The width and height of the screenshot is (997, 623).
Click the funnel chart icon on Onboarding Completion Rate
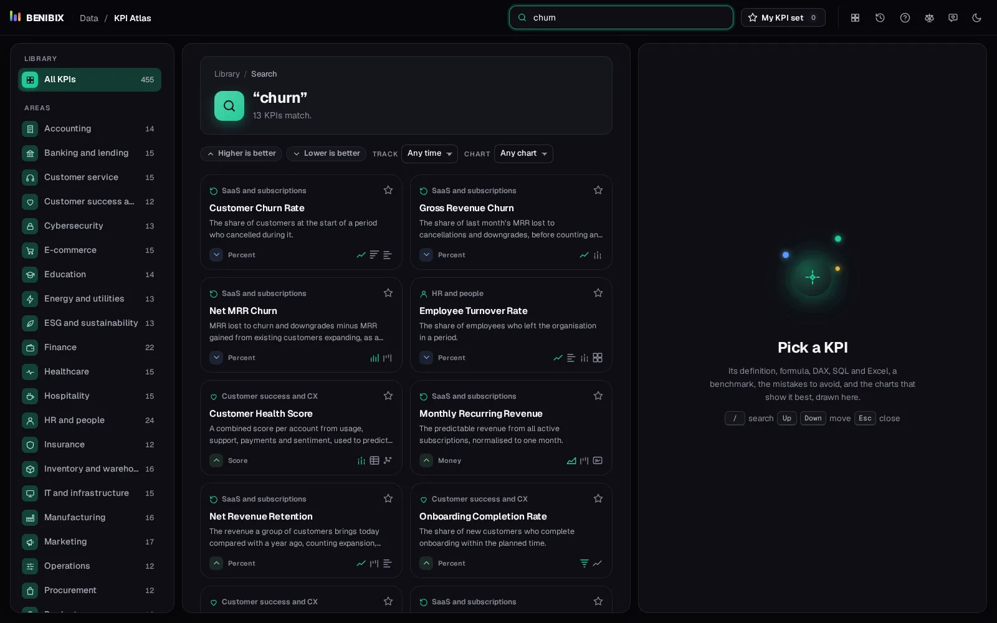click(x=584, y=563)
